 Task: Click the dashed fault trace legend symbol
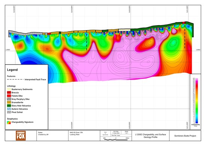pyautogui.click(x=15, y=80)
